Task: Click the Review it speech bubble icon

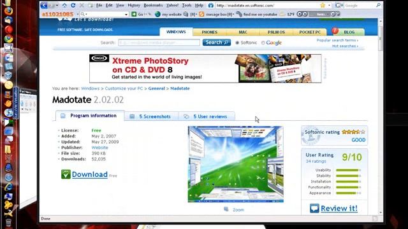Action: 314,208
